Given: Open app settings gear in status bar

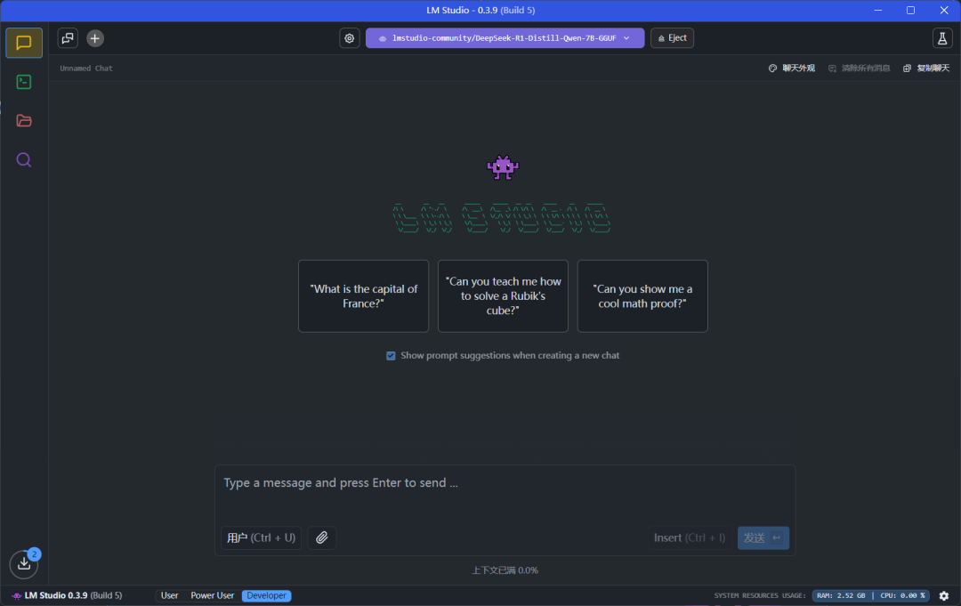Looking at the screenshot, I should (x=944, y=595).
